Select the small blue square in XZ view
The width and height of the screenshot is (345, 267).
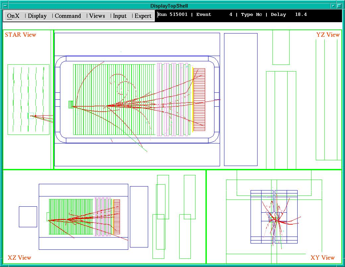28,217
